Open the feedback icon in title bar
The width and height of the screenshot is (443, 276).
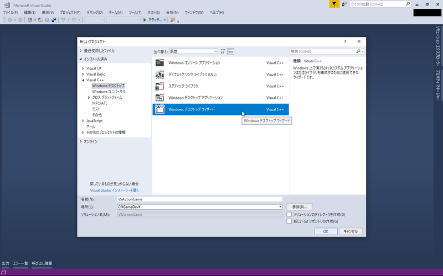[344, 4]
